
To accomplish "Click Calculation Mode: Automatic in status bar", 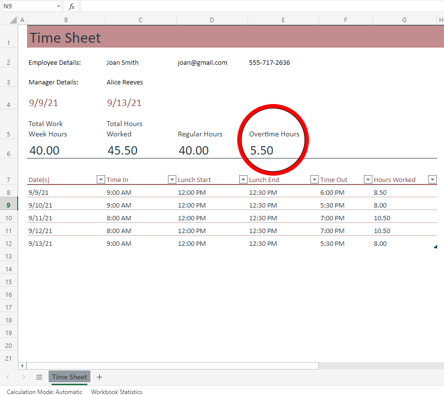I will tap(45, 392).
